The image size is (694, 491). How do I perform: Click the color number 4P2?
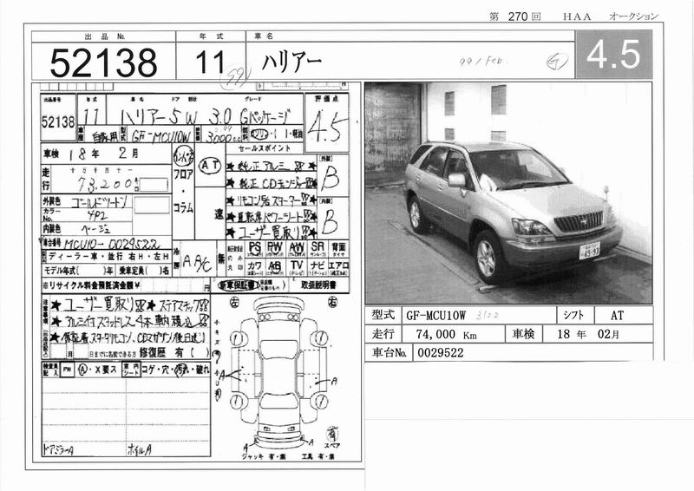[x=96, y=216]
